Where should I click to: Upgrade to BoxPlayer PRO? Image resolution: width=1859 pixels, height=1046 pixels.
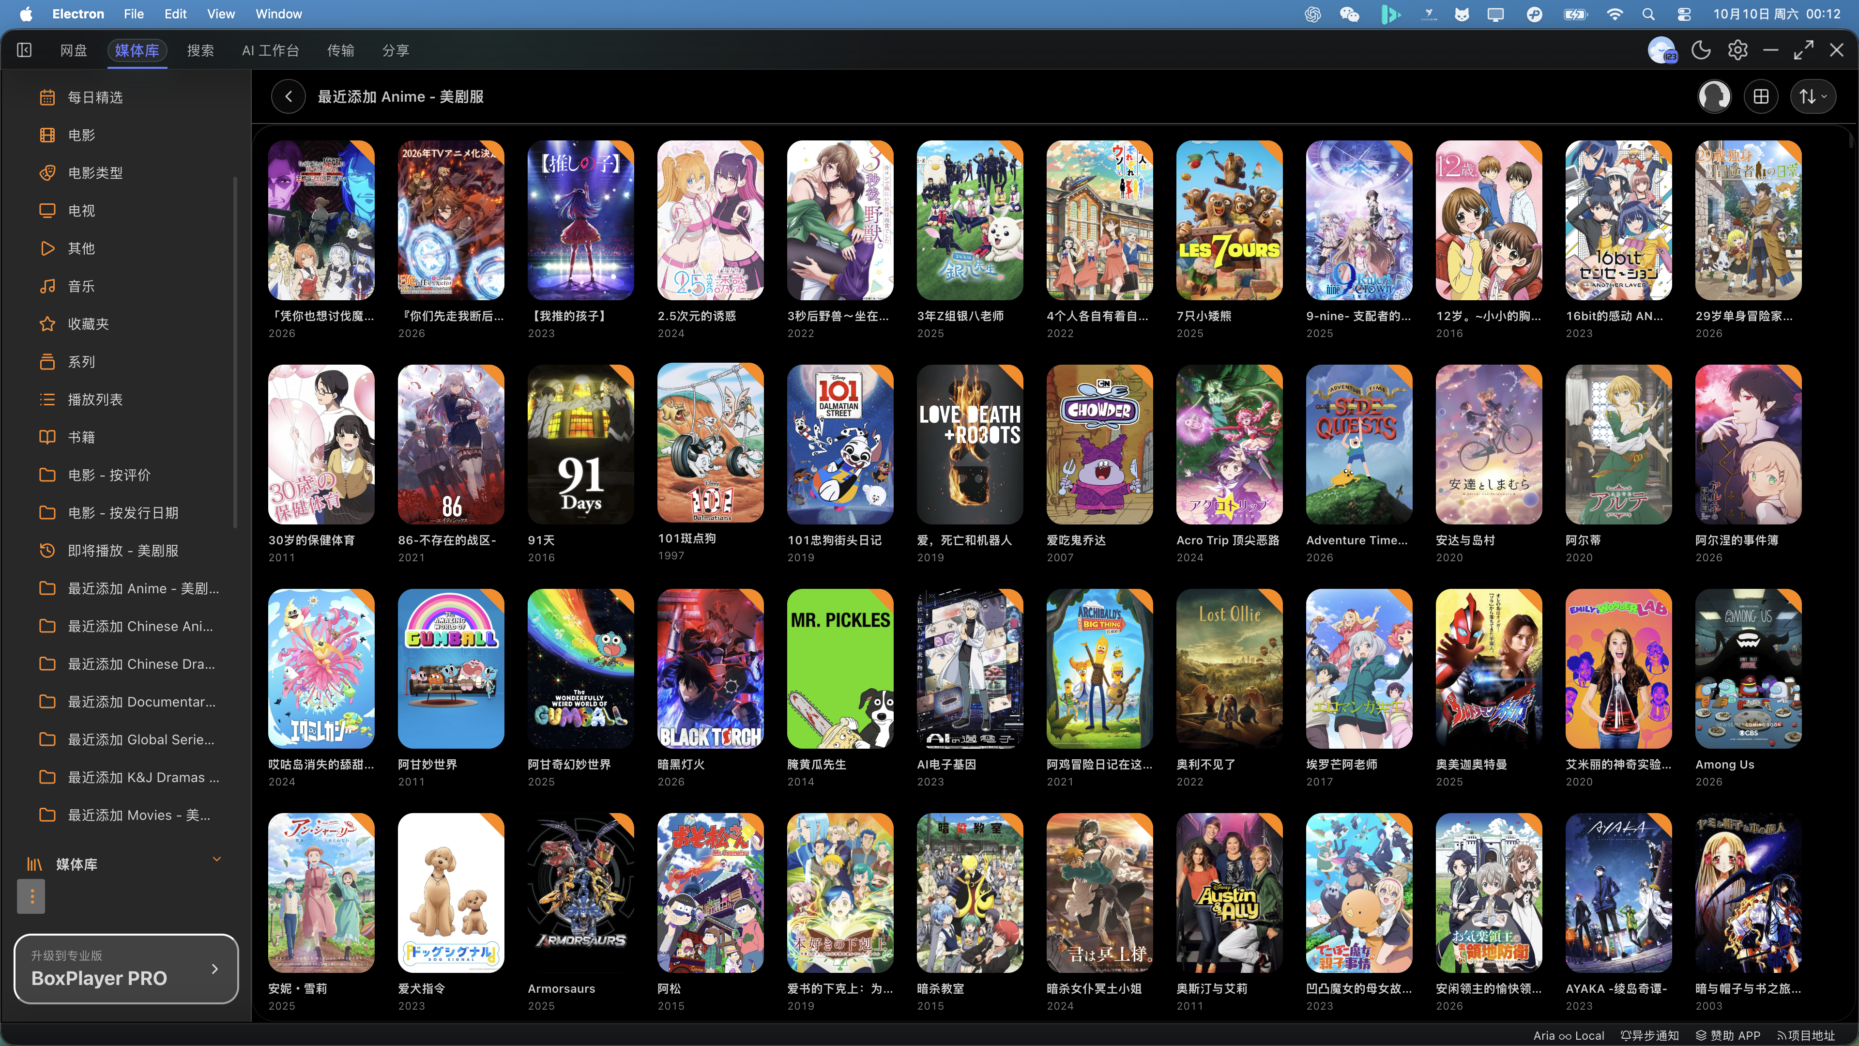pyautogui.click(x=126, y=969)
